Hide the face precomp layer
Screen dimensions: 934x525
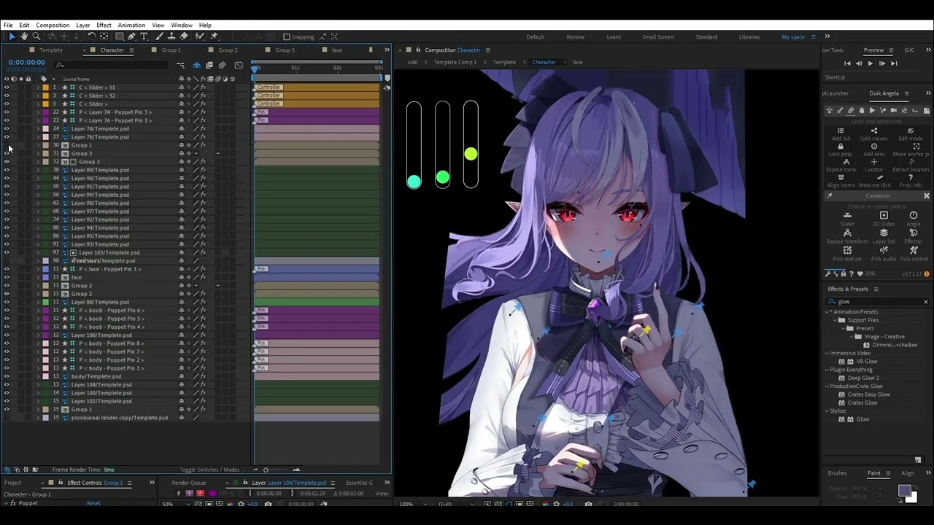[7, 277]
